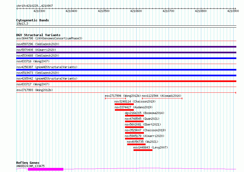Click nsv4265042 gnomADStructuralVariants red bar
The image size is (244, 172).
click(x=126, y=81)
